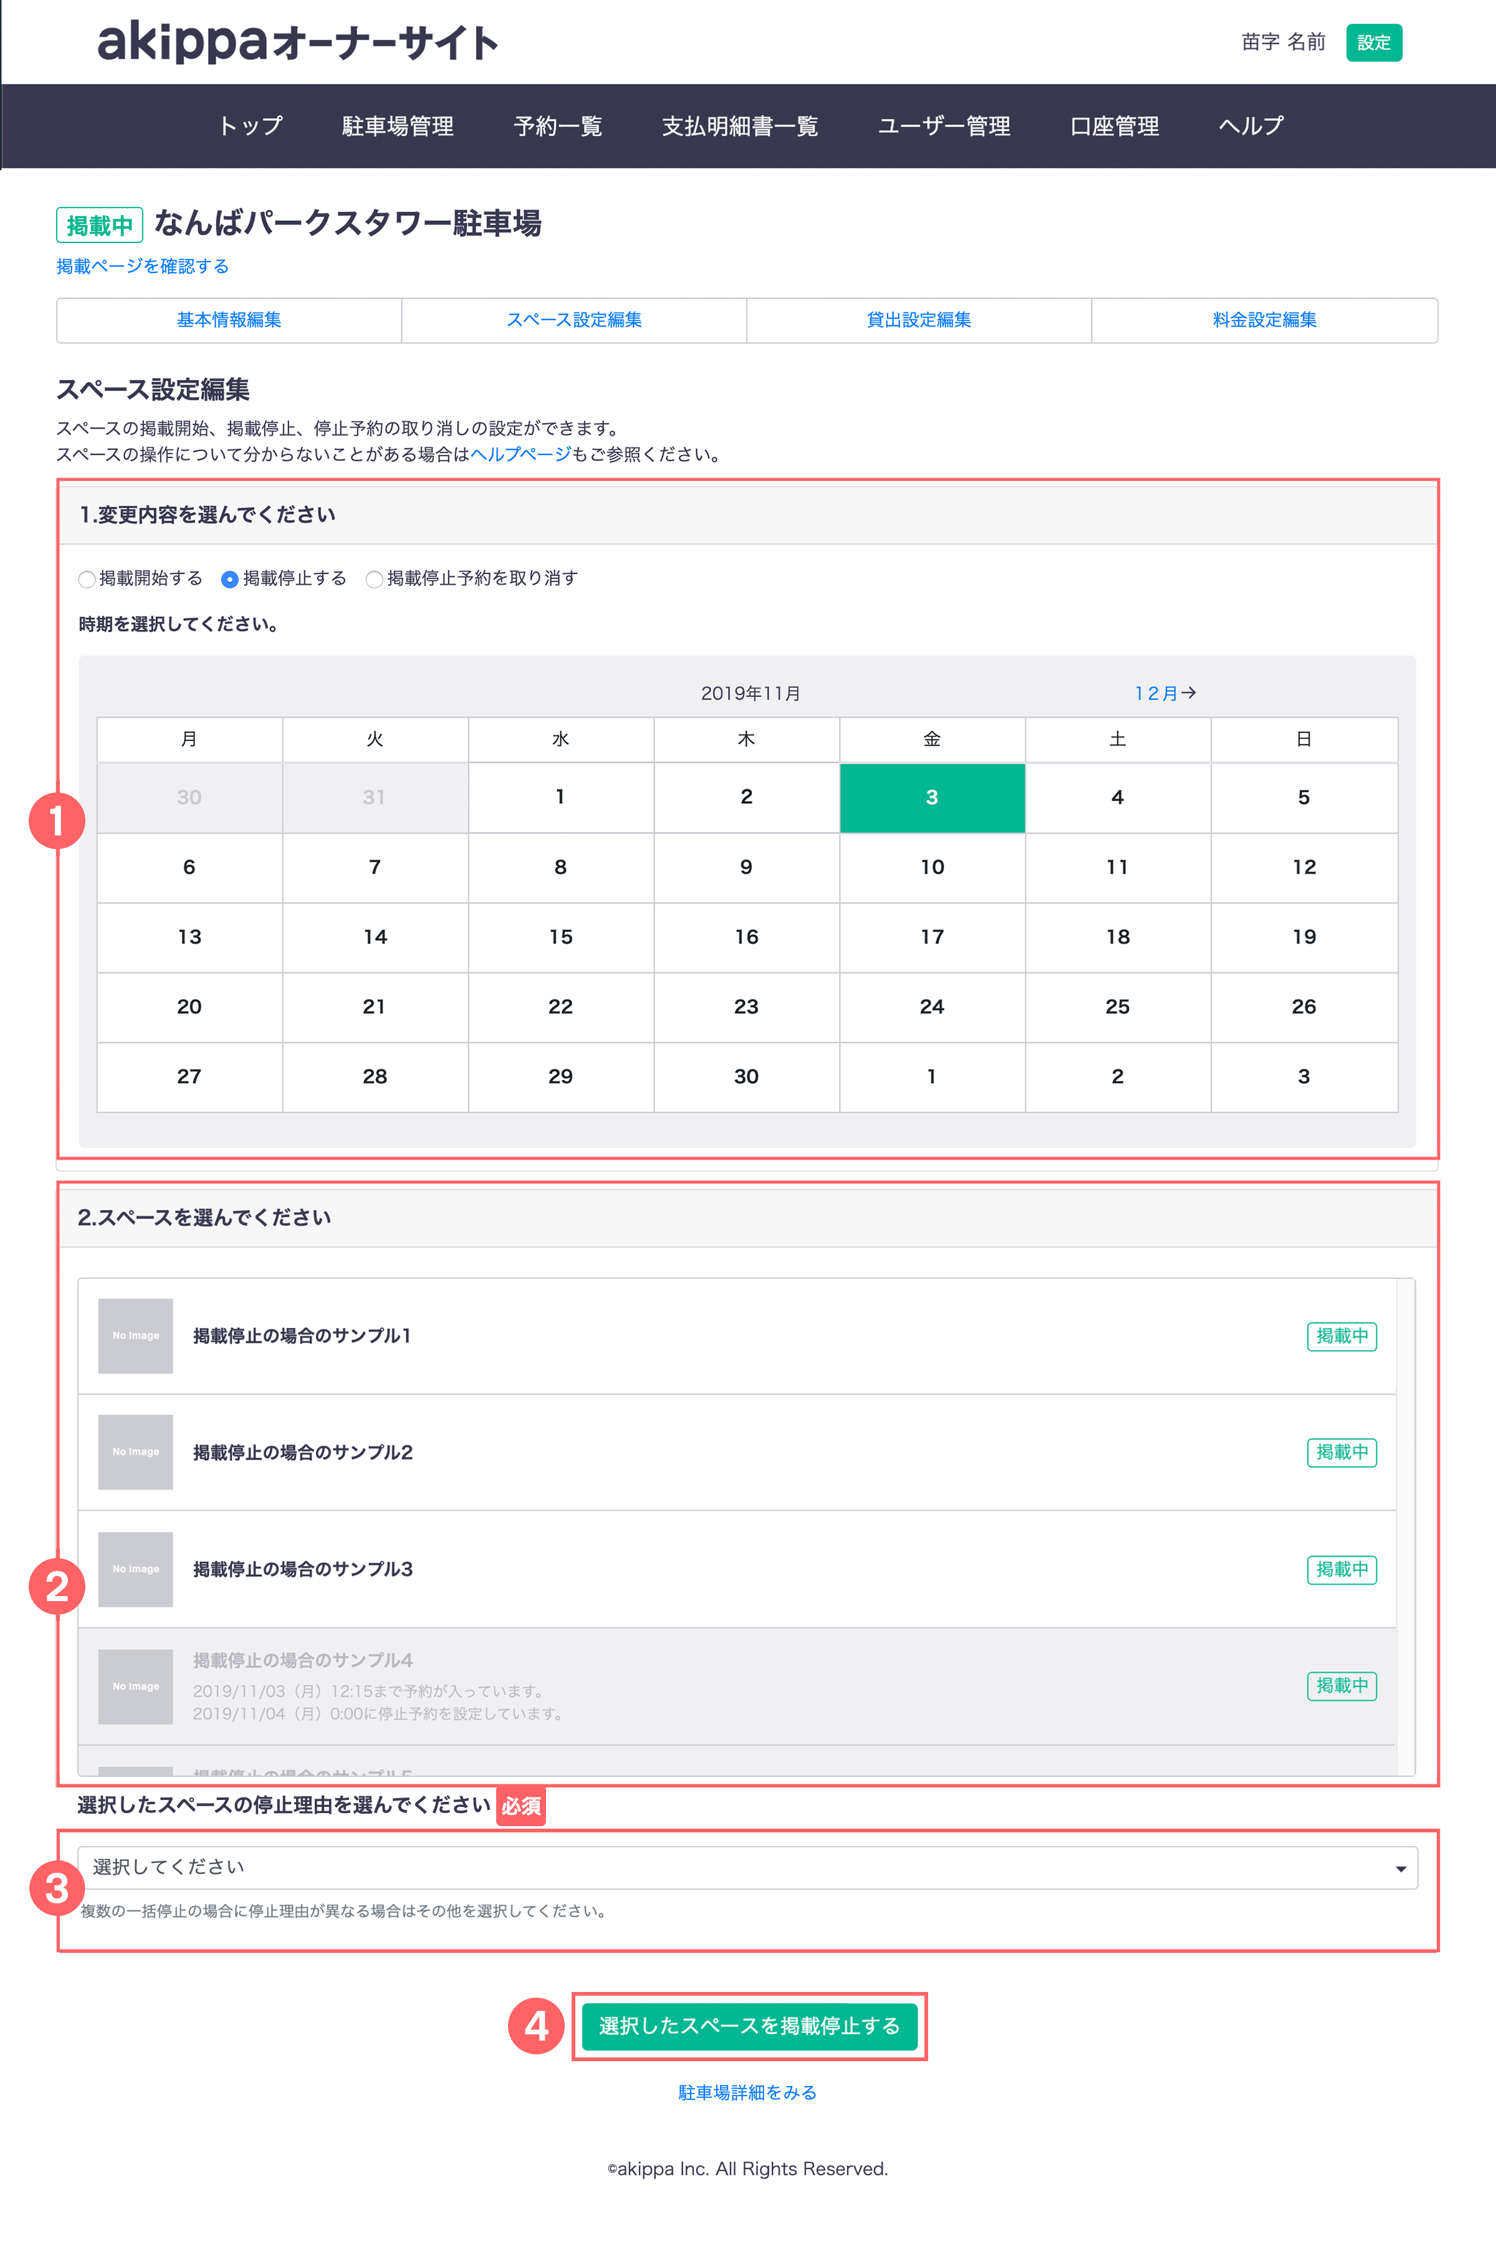Open the トップ navigation item
Screen dimensions: 1496x2242
tap(251, 126)
